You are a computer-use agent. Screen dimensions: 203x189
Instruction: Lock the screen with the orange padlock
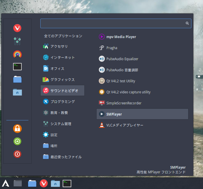tap(17, 129)
